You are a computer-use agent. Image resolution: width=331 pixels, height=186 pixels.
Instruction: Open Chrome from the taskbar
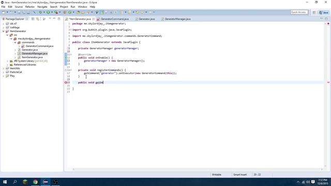coord(35,182)
